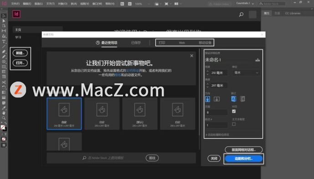Select the Eyedropper tool

[x=4, y=108]
